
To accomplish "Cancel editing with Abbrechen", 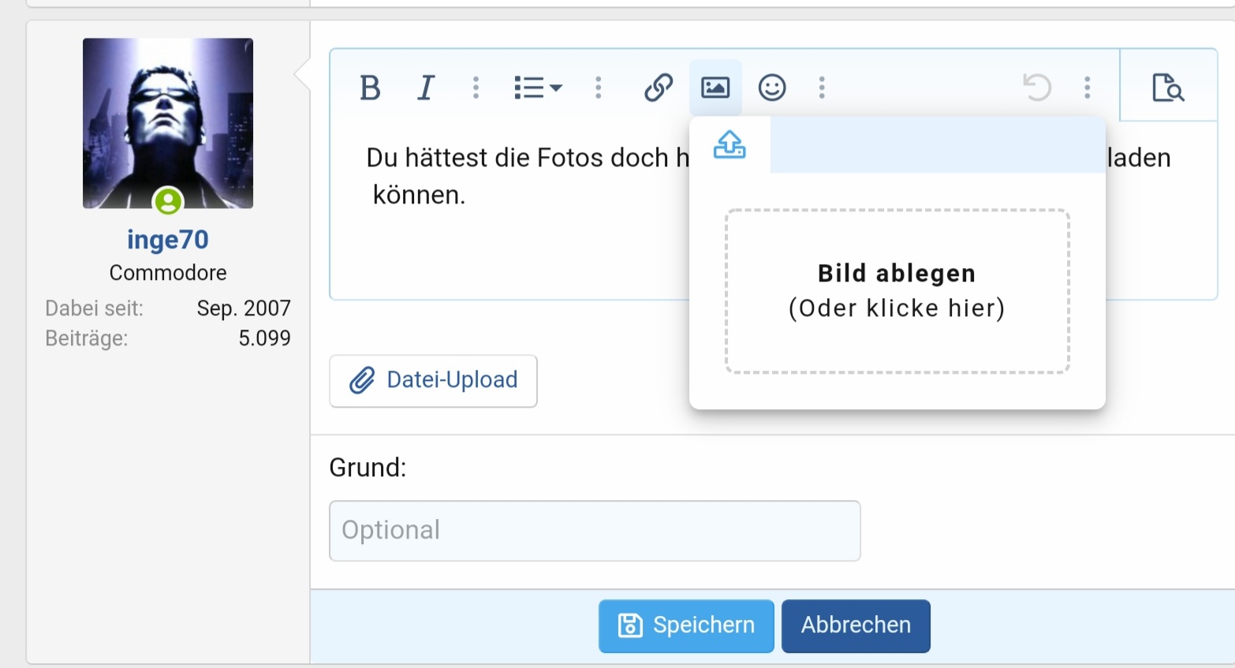I will pos(856,626).
